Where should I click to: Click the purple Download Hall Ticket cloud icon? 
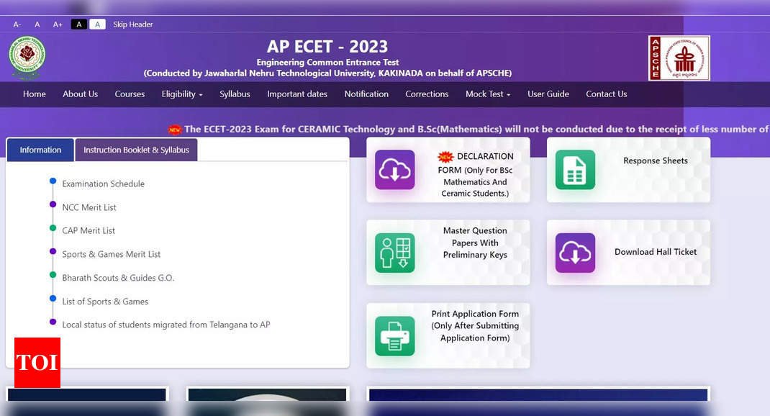(x=575, y=253)
